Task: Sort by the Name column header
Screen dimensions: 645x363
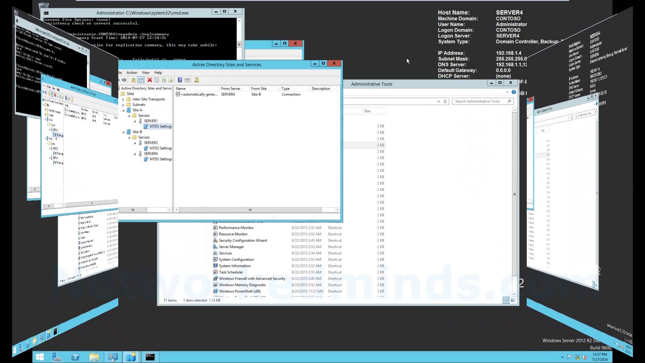Action: (197, 89)
